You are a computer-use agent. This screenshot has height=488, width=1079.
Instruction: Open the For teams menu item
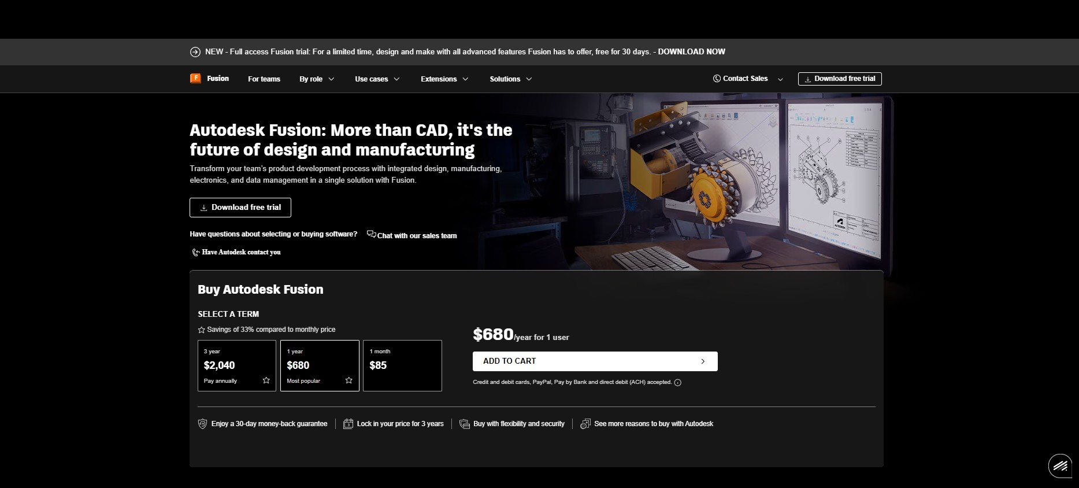[x=264, y=79]
